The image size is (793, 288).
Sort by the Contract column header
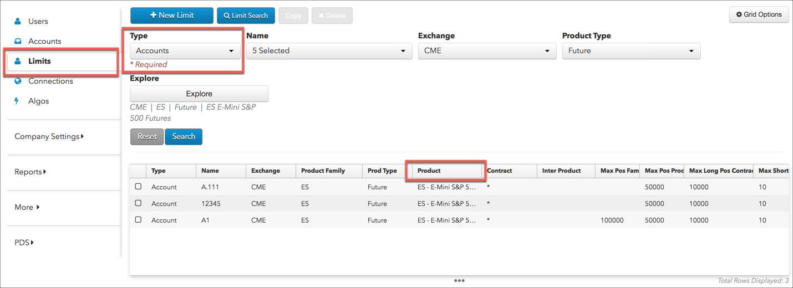[x=509, y=171]
